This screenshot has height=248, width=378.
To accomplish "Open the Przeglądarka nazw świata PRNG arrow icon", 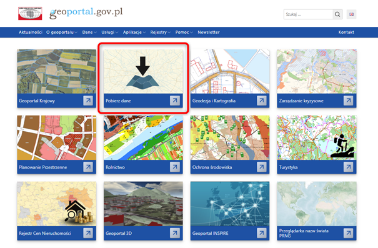I will (349, 233).
